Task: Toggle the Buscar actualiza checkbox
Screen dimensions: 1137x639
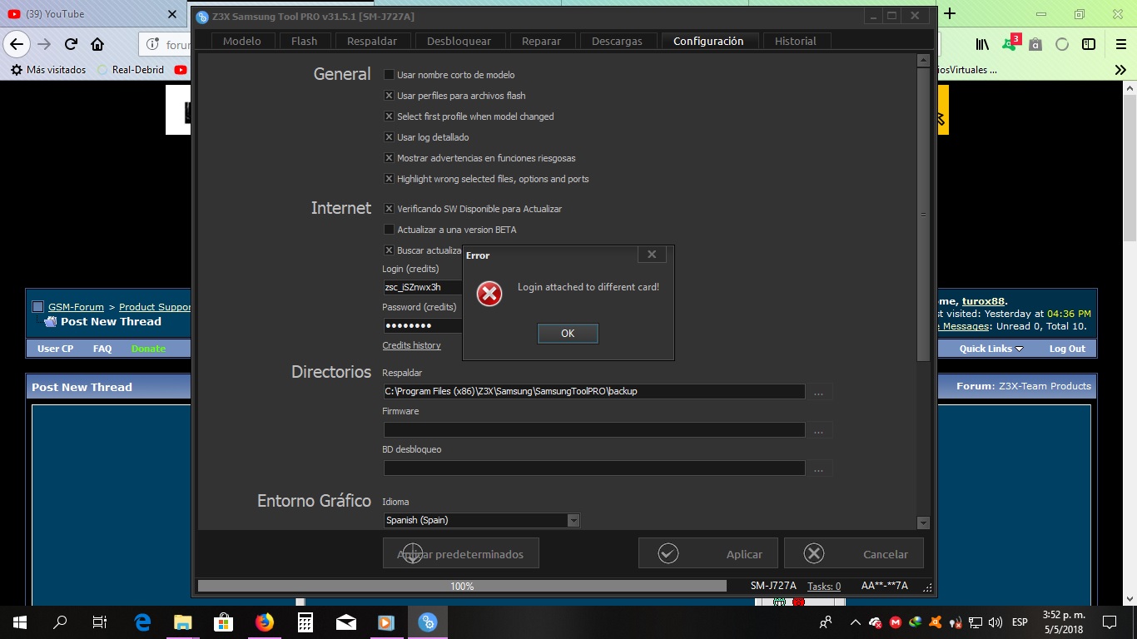Action: 389,250
